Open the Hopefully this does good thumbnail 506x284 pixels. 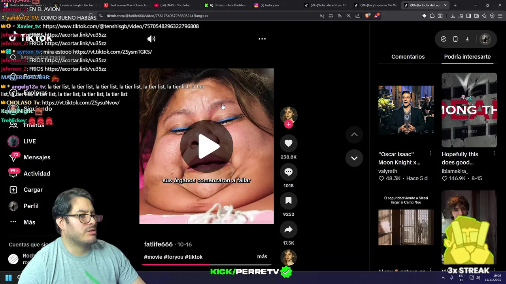pos(469,110)
